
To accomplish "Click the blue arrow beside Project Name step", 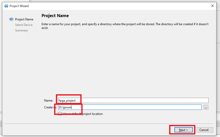I will [x=11, y=19].
